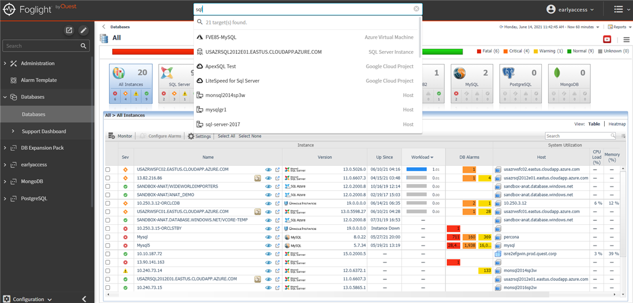Screen dimensions: 633x303
Task: Open the earlyaccess user account menu
Action: click(570, 9)
